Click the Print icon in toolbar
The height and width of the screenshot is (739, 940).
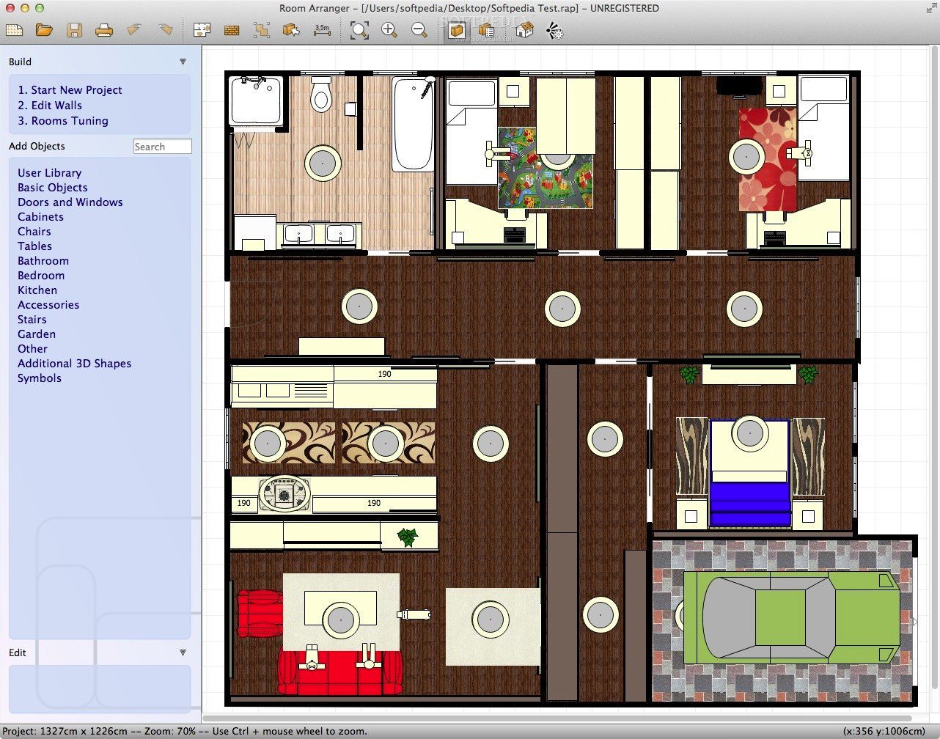pyautogui.click(x=104, y=30)
